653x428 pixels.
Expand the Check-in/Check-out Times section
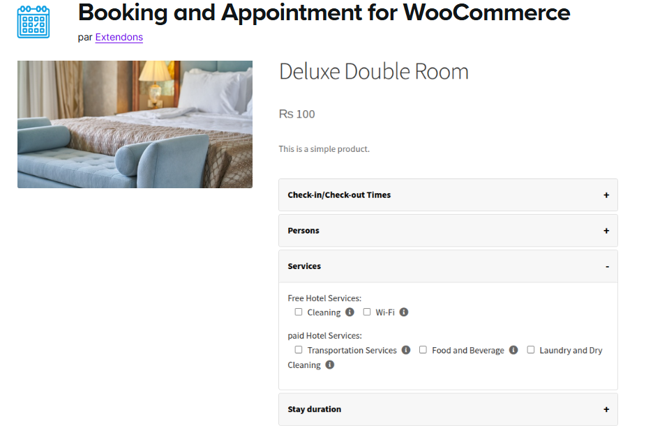tap(448, 195)
